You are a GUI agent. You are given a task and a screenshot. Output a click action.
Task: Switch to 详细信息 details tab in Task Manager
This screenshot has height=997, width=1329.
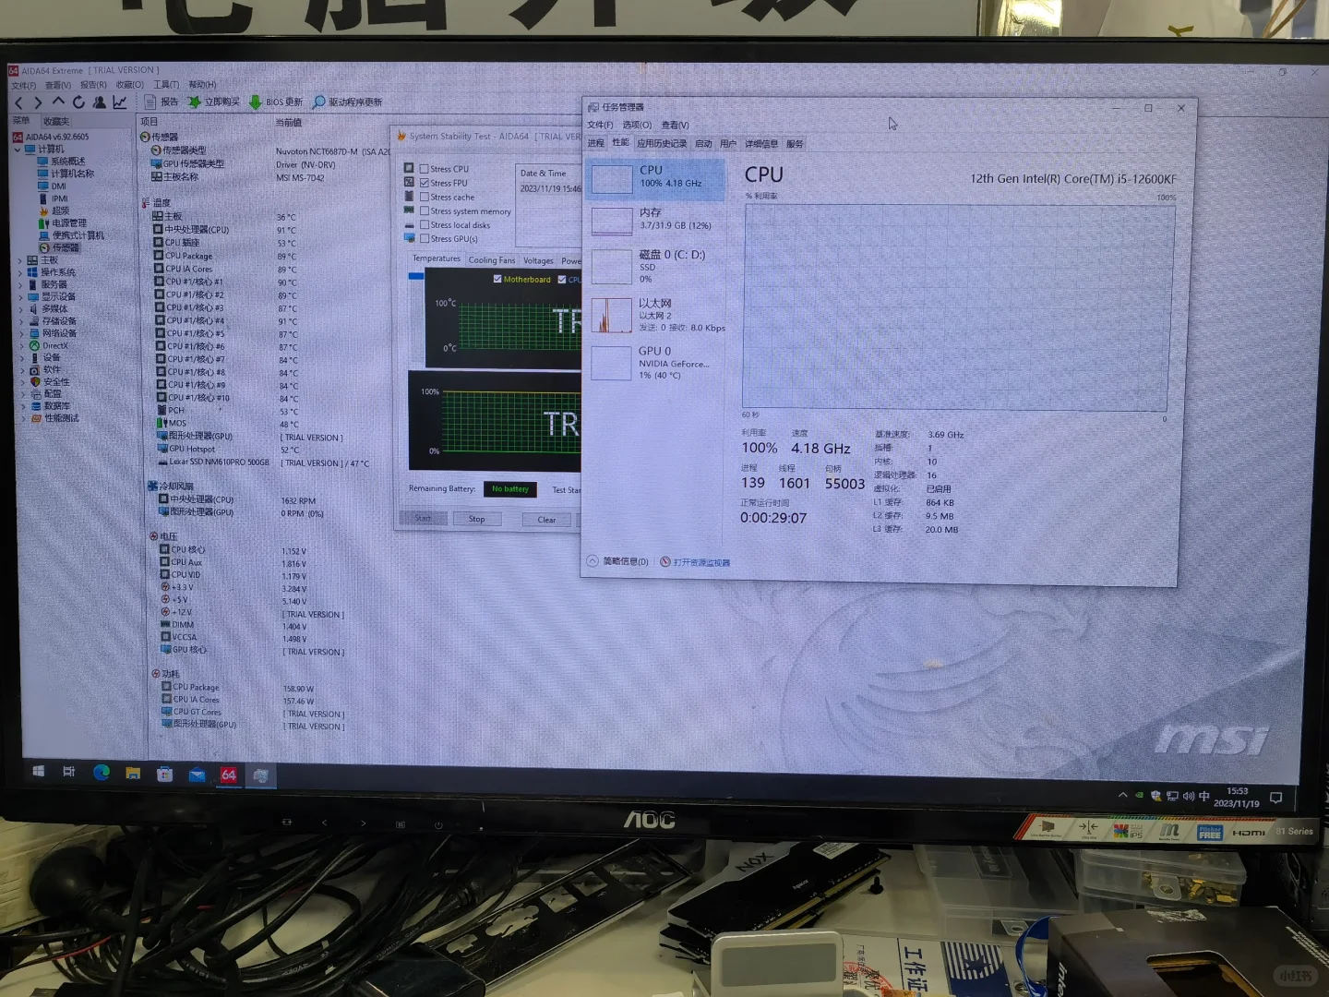point(761,144)
